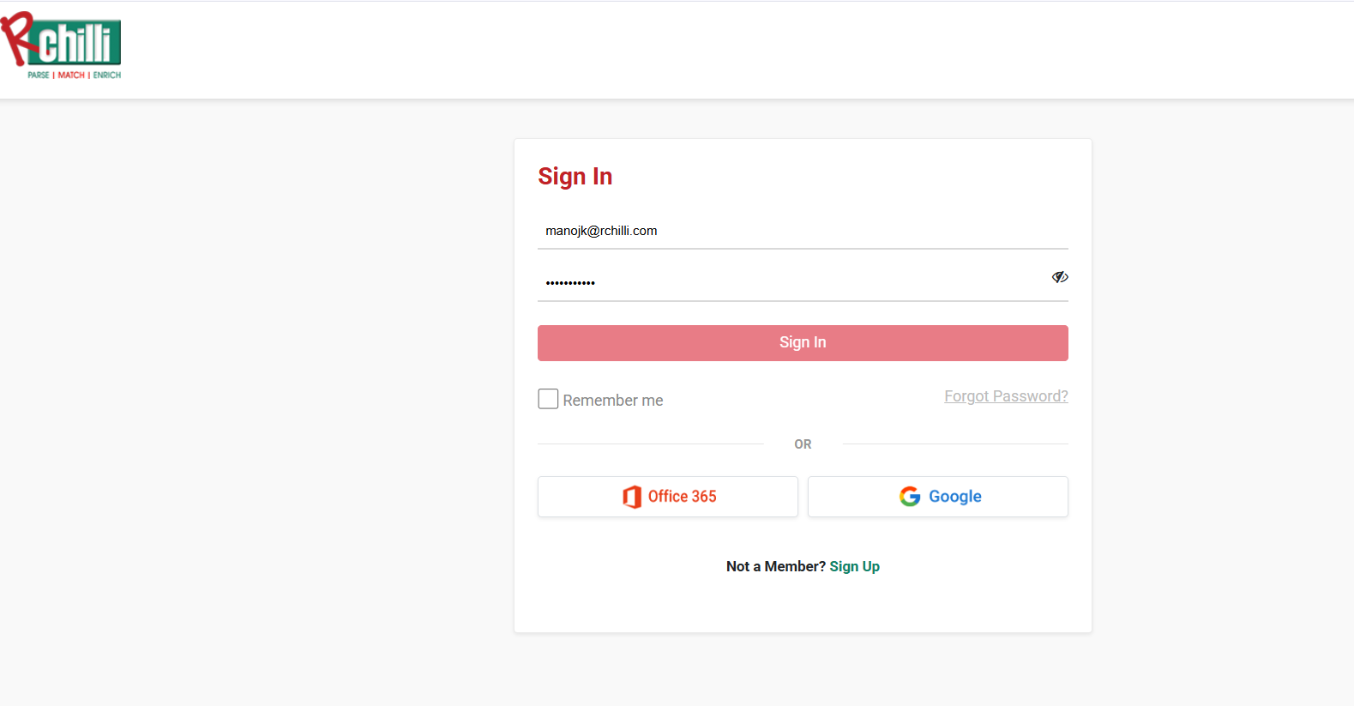
Task: Click the red Sign In heading
Action: pyautogui.click(x=575, y=177)
